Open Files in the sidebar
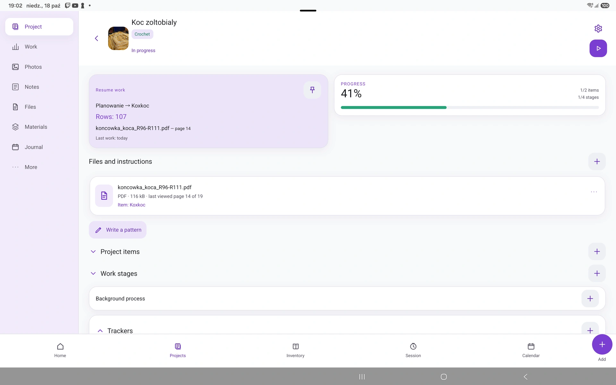This screenshot has height=385, width=616. [39, 107]
